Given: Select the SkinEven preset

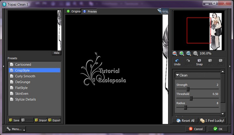Looking at the screenshot, I should (35, 93).
